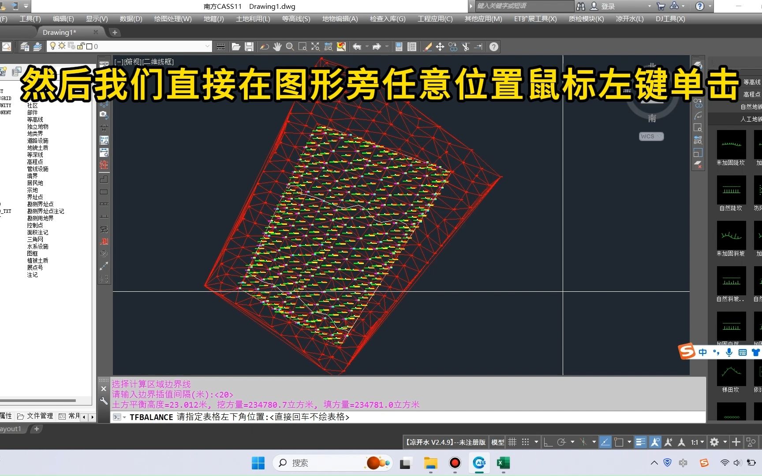
Task: Switch to the Drawing1* document tab
Action: point(60,32)
